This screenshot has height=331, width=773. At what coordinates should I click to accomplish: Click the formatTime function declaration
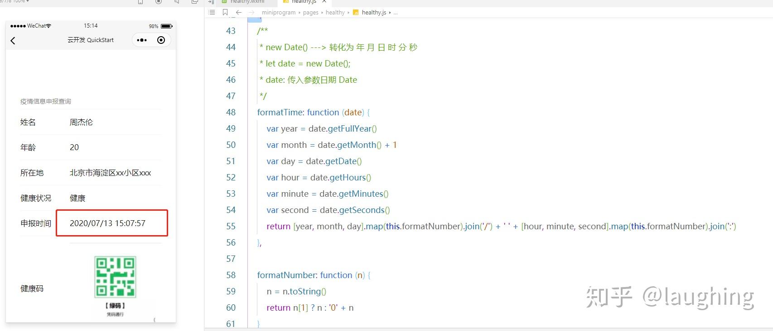(x=314, y=112)
